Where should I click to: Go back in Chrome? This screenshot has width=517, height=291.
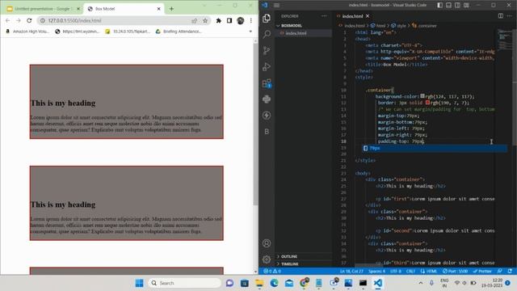click(x=7, y=20)
